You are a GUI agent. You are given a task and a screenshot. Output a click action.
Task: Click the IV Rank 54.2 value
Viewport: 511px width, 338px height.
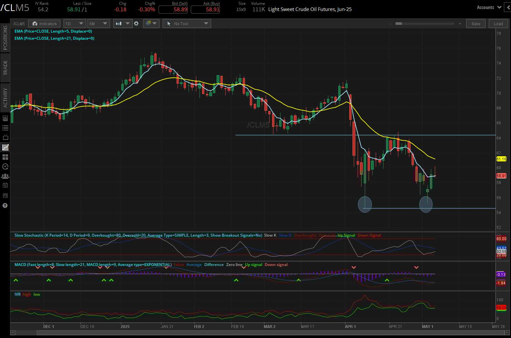point(43,9)
